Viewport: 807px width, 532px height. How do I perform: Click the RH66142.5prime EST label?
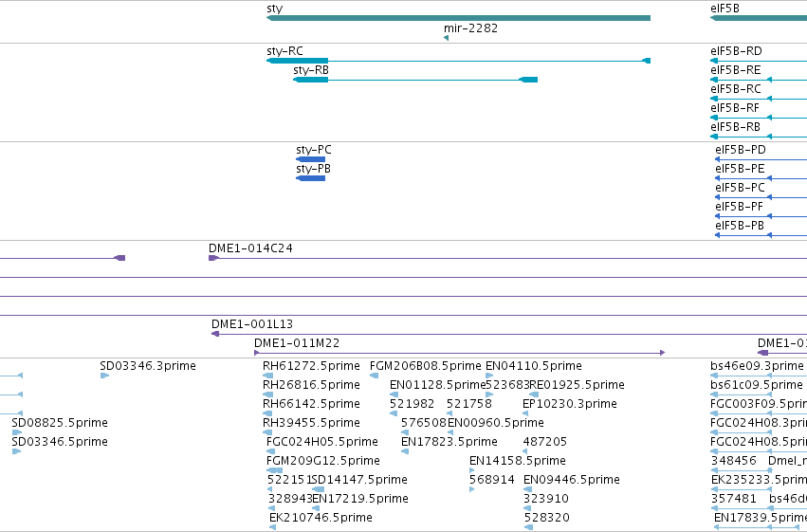point(311,404)
